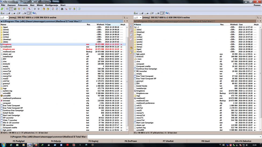Select the kingdoms exe file in the left panel
This screenshot has width=262, height=147.
coord(7,44)
